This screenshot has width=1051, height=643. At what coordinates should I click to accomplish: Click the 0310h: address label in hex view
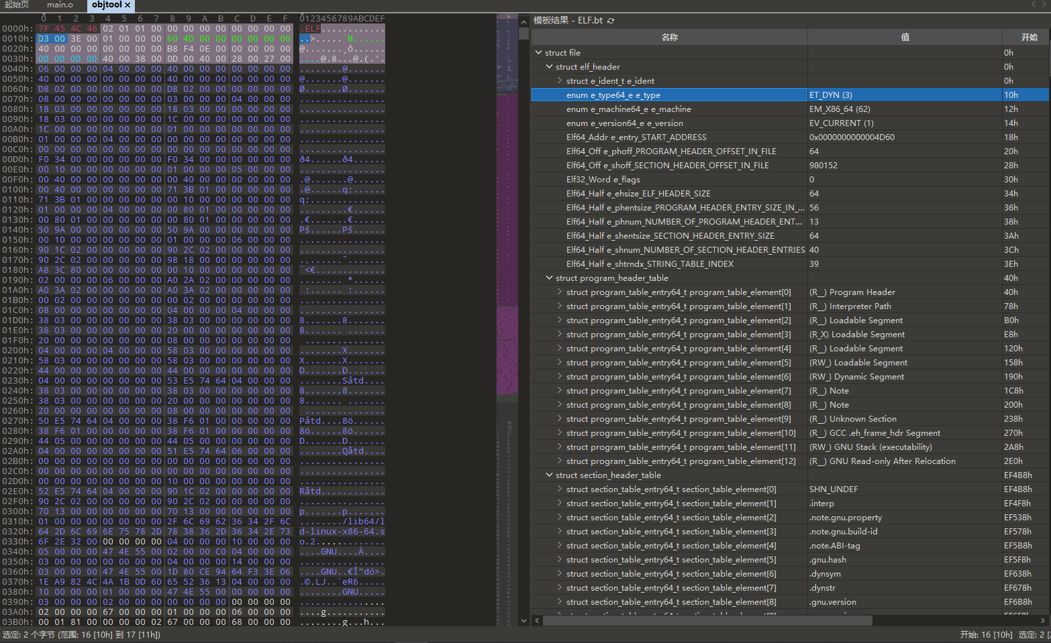pos(17,522)
